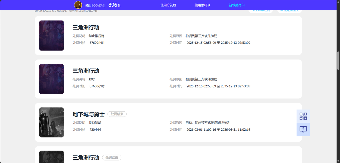Select the 游戏处罚单 tab
Image resolution: width=340 pixels, height=163 pixels.
click(237, 5)
